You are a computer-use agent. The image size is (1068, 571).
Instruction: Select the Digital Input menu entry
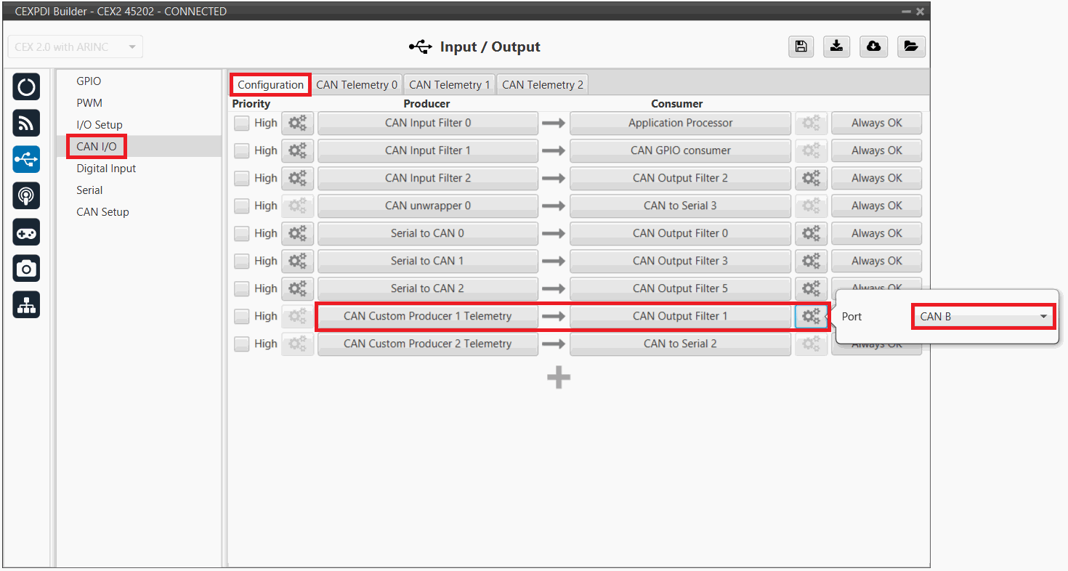(106, 169)
